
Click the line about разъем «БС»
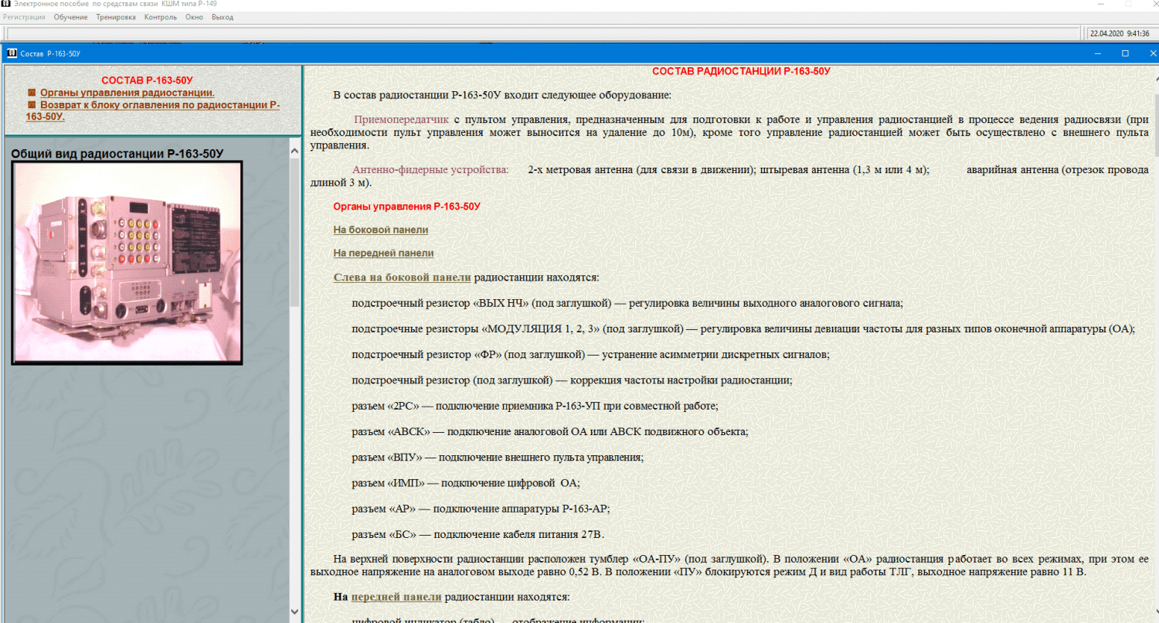pos(478,534)
